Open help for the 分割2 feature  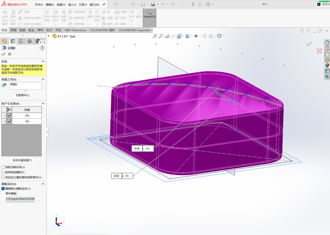[42, 48]
